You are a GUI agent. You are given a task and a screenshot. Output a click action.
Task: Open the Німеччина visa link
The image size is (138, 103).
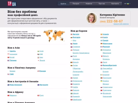click(x=108, y=43)
